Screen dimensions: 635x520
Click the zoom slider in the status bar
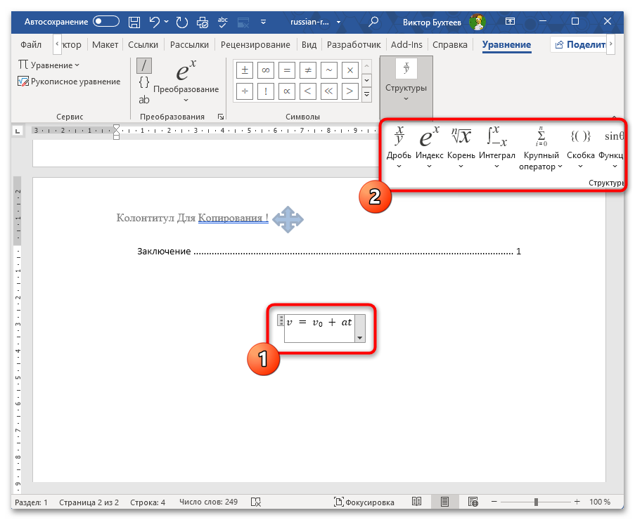(536, 502)
